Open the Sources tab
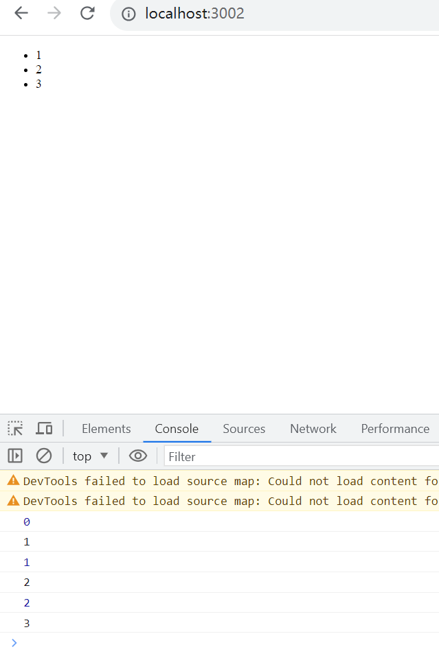Viewport: 439px width, 658px height. 244,428
